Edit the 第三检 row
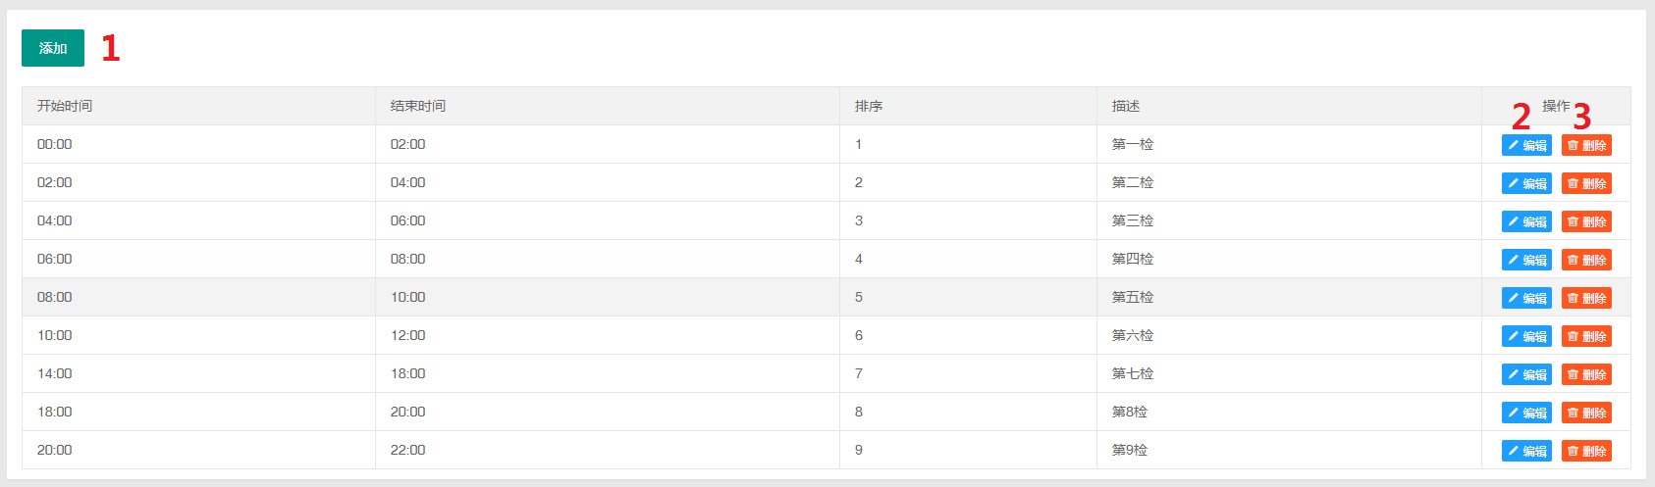The height and width of the screenshot is (487, 1655). point(1526,221)
